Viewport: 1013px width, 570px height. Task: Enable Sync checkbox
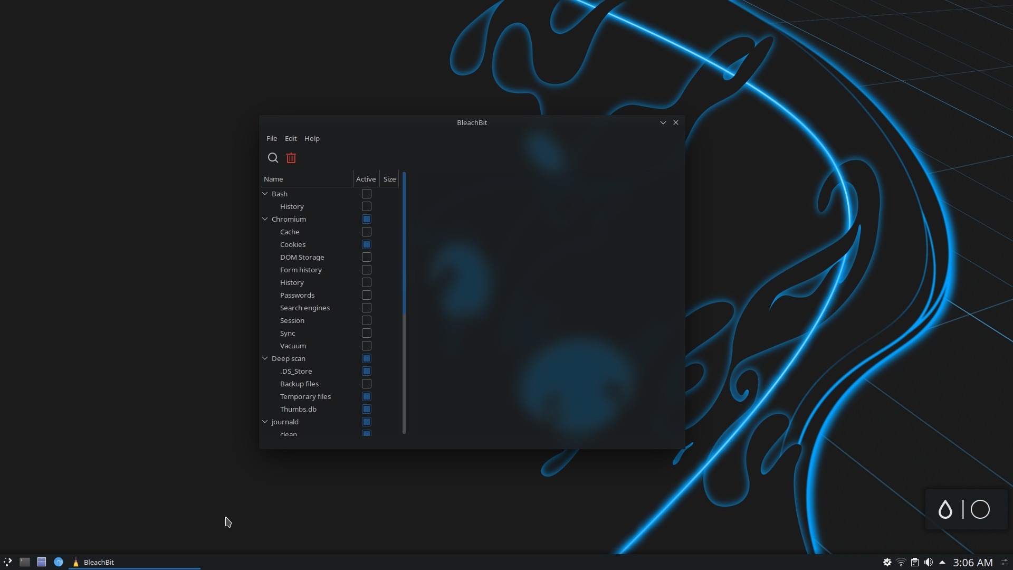tap(367, 333)
